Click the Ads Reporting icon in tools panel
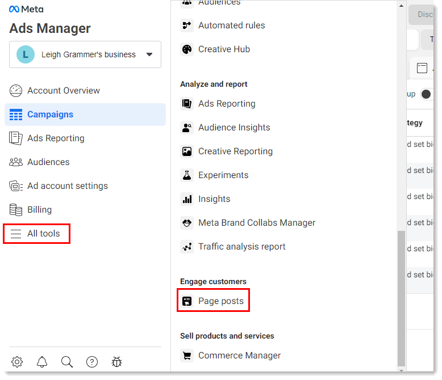 [187, 104]
